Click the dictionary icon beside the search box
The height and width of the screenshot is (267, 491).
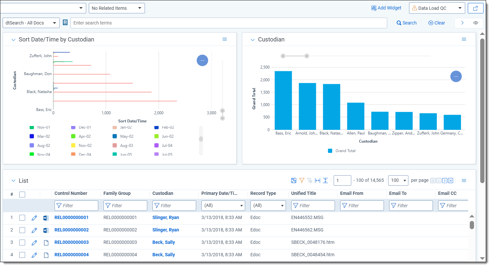pos(65,23)
